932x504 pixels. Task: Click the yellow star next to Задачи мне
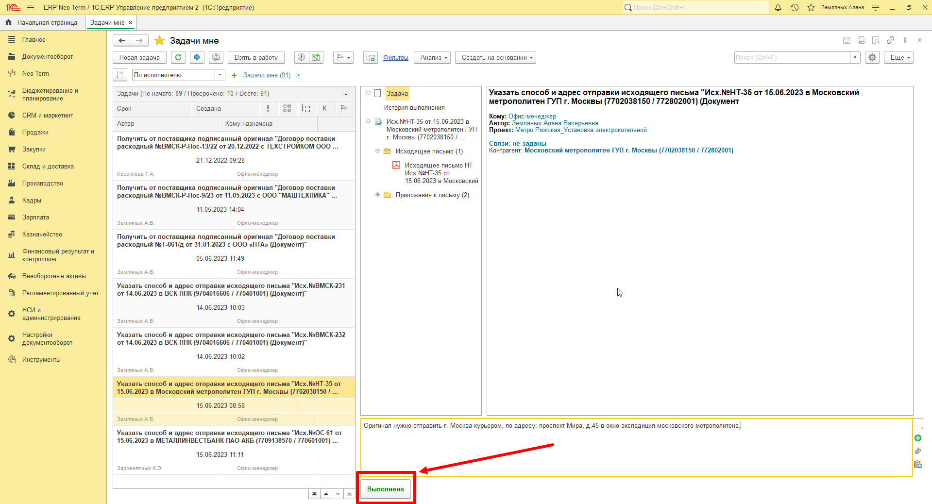tap(159, 40)
